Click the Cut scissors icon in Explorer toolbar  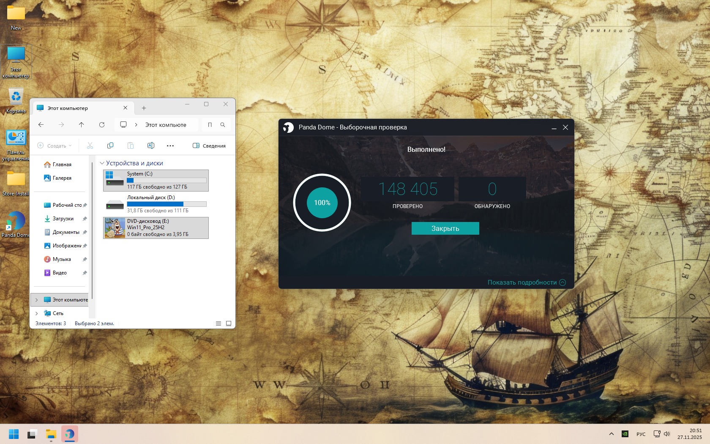click(x=90, y=145)
